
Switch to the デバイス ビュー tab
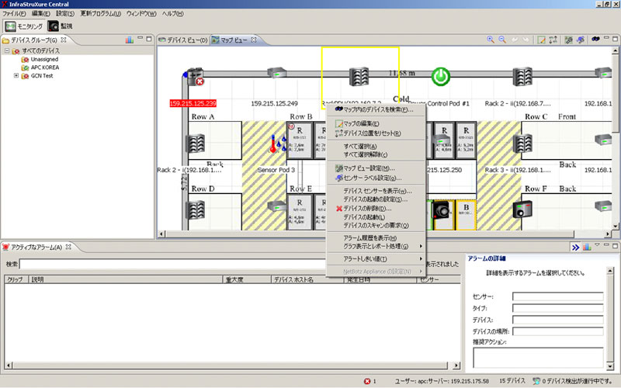183,40
